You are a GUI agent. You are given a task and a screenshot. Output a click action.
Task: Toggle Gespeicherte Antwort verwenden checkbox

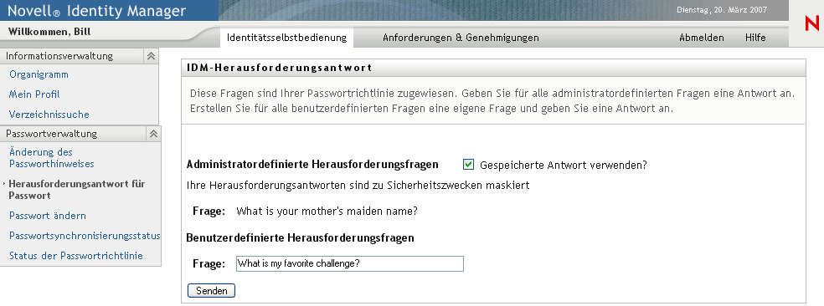(x=468, y=165)
